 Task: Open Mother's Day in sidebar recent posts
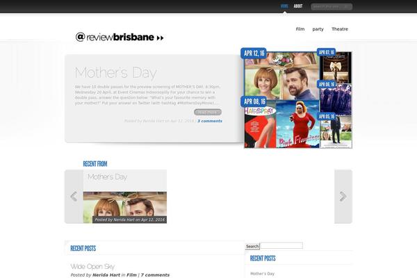tap(262, 273)
